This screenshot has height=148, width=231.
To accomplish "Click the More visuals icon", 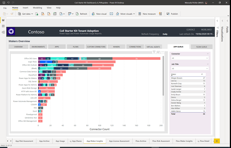I will click(118, 14).
